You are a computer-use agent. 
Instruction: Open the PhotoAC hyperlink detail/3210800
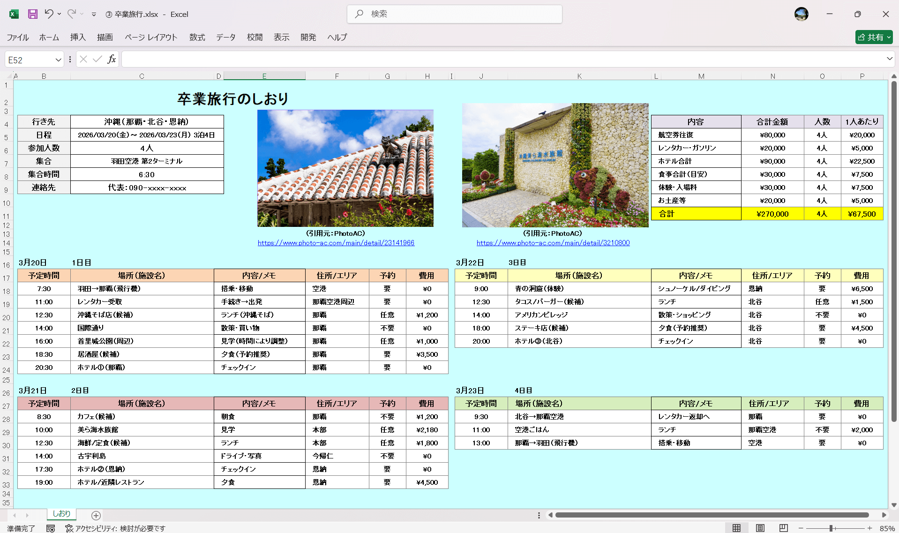553,243
